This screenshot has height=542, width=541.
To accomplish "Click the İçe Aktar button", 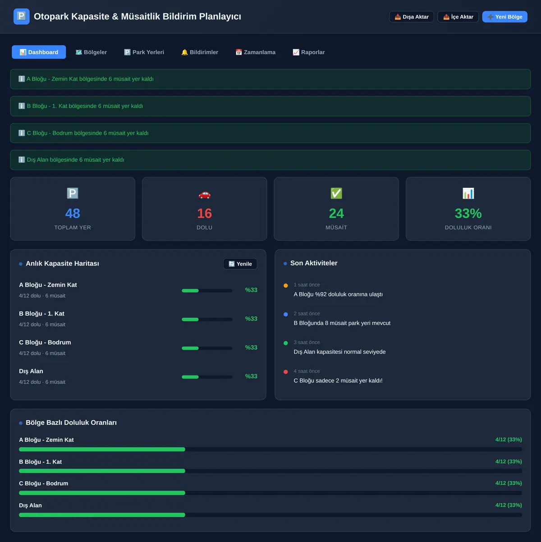I will coord(458,17).
